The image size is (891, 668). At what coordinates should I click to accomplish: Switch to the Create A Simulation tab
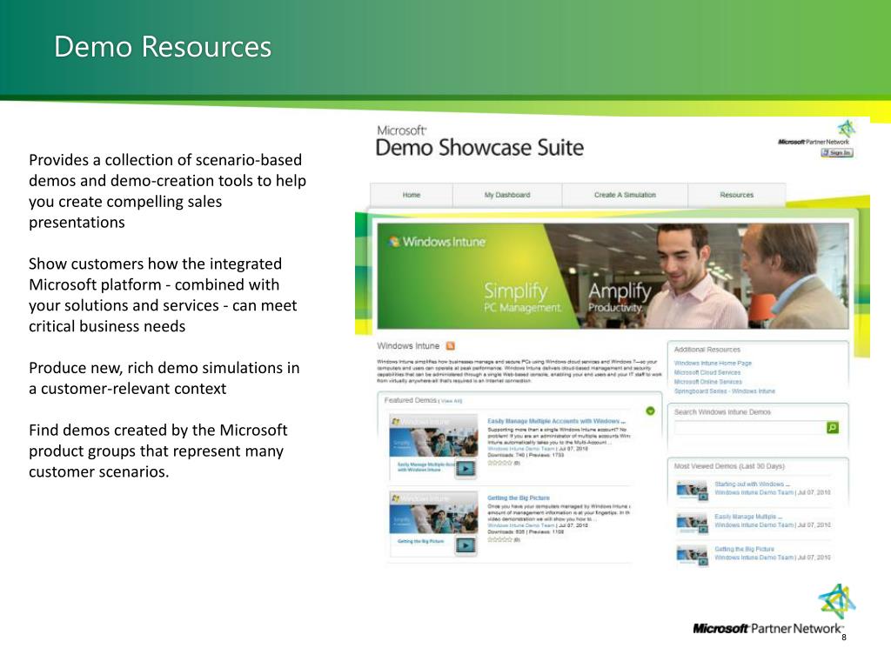tap(625, 195)
